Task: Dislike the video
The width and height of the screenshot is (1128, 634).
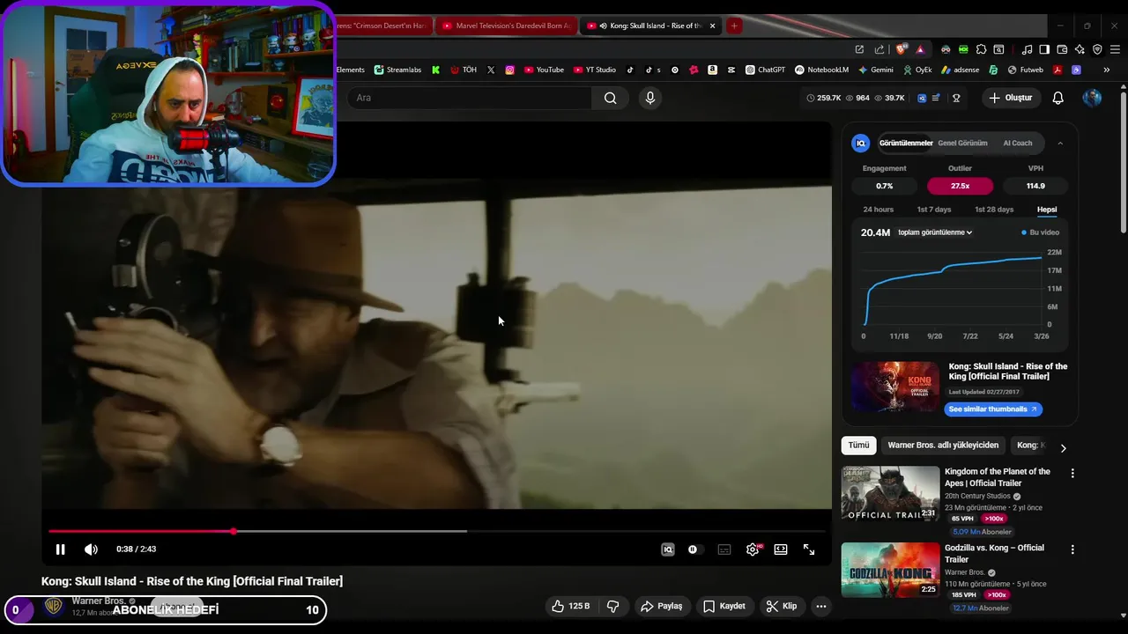Action: tap(612, 606)
